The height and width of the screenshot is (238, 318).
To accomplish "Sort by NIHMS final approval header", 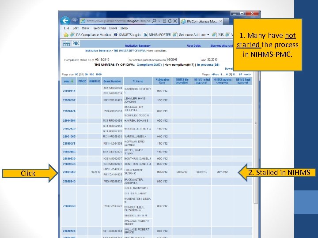I will coord(243,81).
